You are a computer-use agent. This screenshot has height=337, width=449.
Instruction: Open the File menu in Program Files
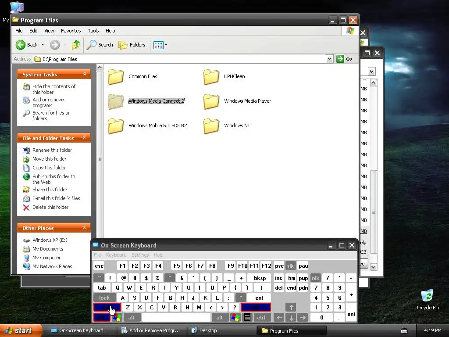19,31
